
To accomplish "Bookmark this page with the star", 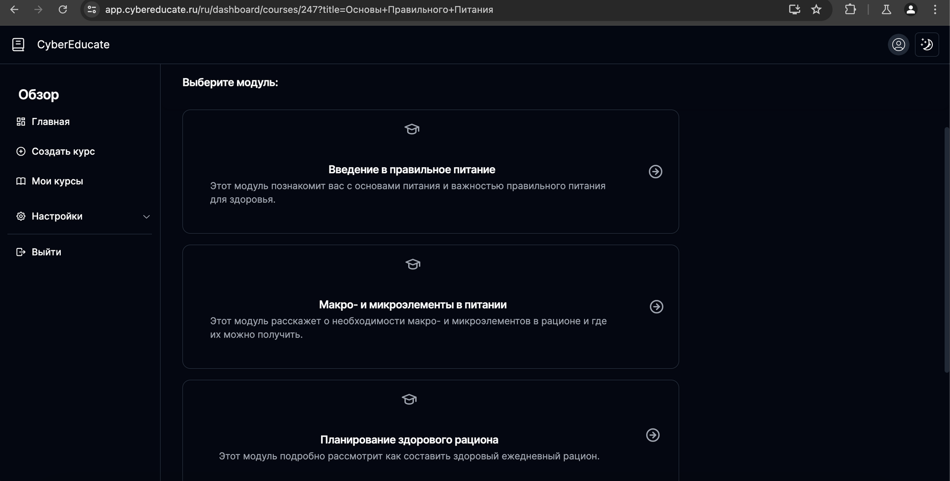I will (x=816, y=9).
